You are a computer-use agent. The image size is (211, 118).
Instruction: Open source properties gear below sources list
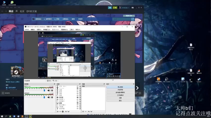(x=63, y=111)
